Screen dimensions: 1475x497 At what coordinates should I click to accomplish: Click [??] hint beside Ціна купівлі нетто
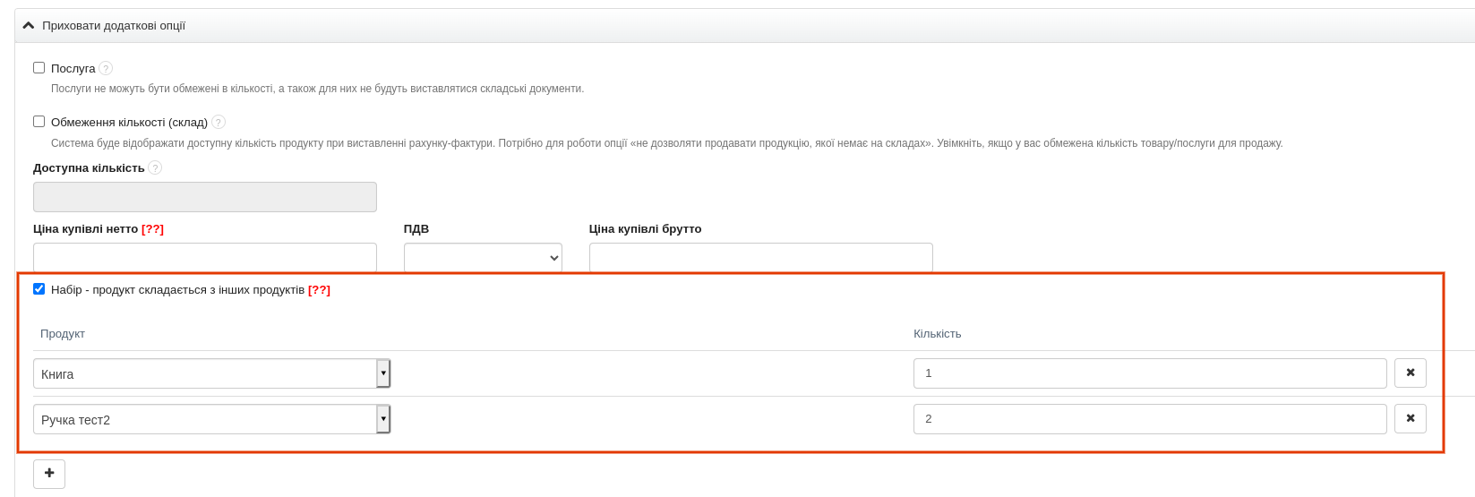point(152,229)
